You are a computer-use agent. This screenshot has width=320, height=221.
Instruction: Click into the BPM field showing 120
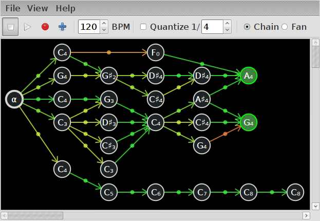89,27
